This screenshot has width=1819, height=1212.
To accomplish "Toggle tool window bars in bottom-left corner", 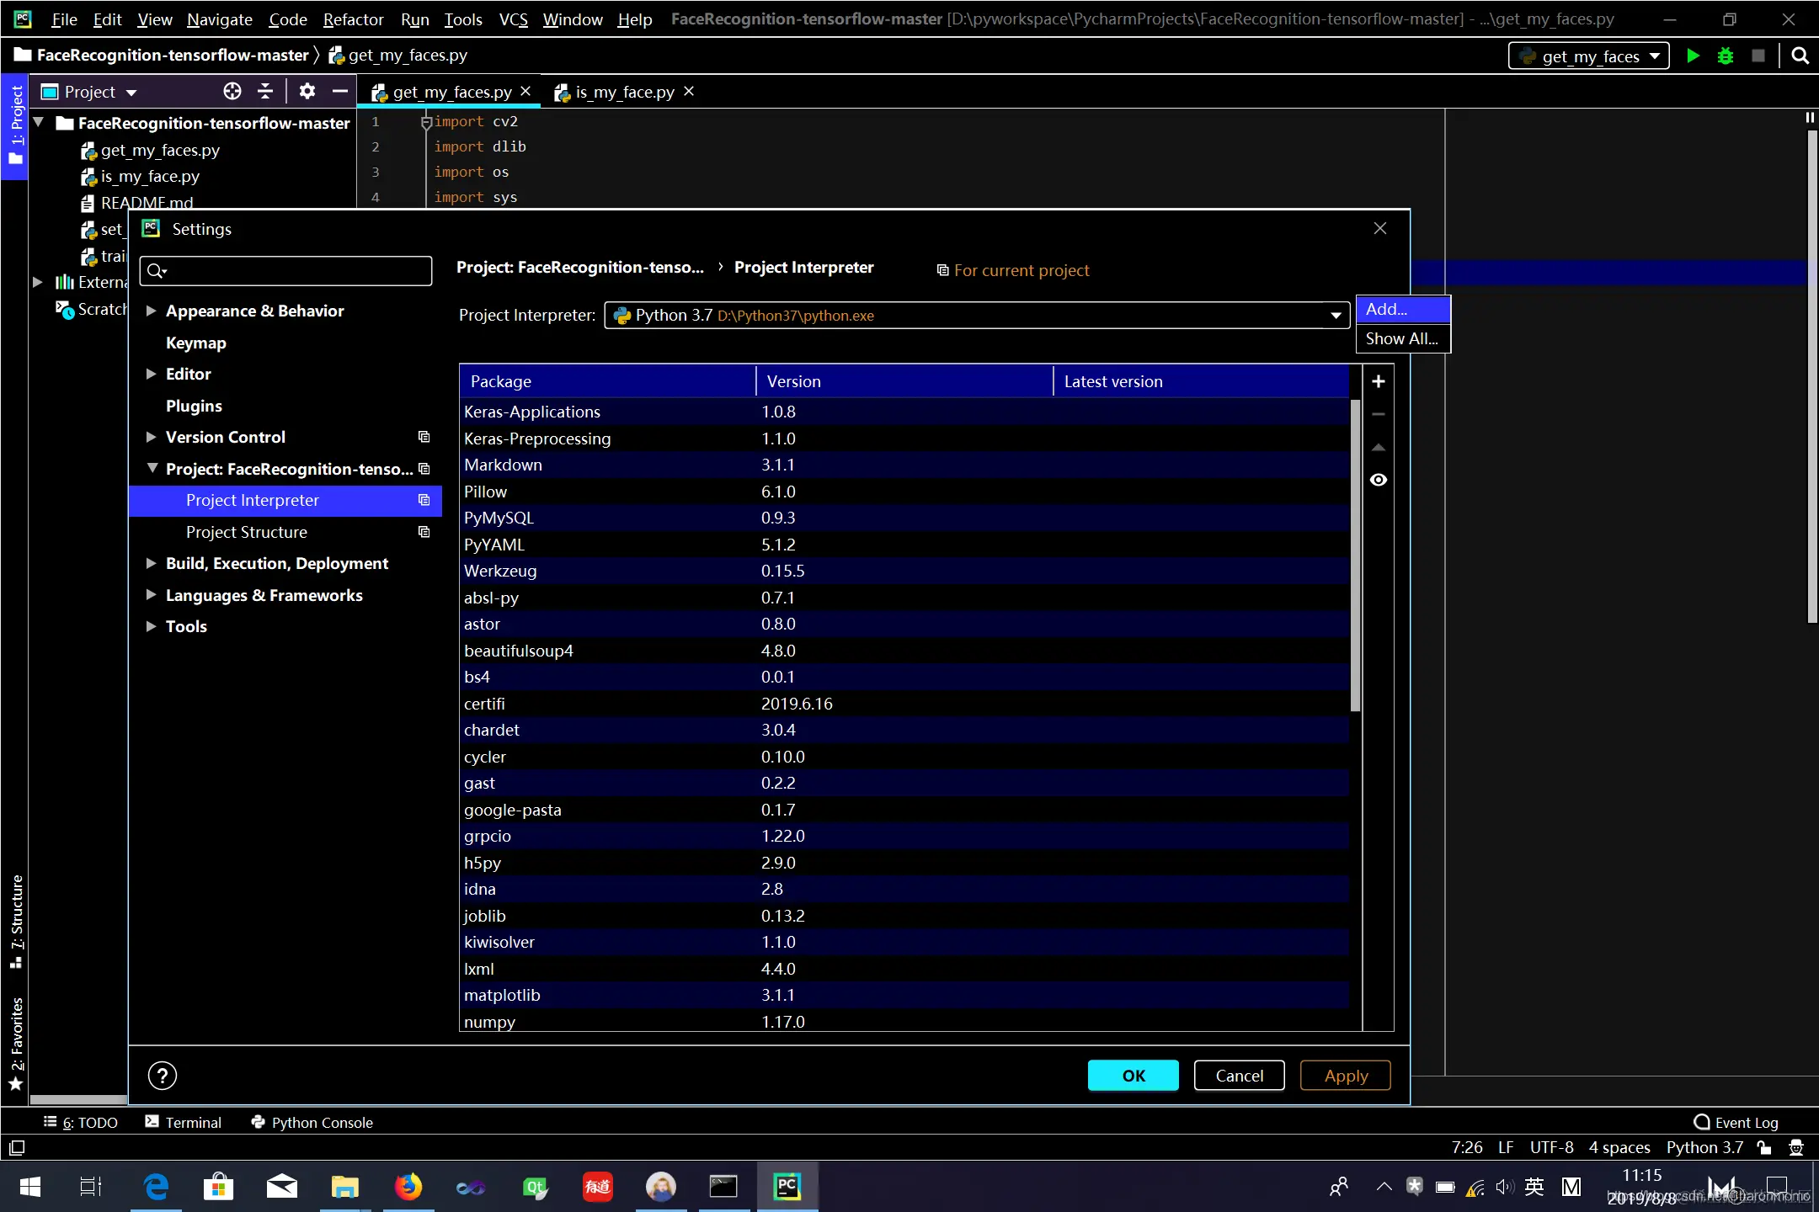I will point(17,1147).
